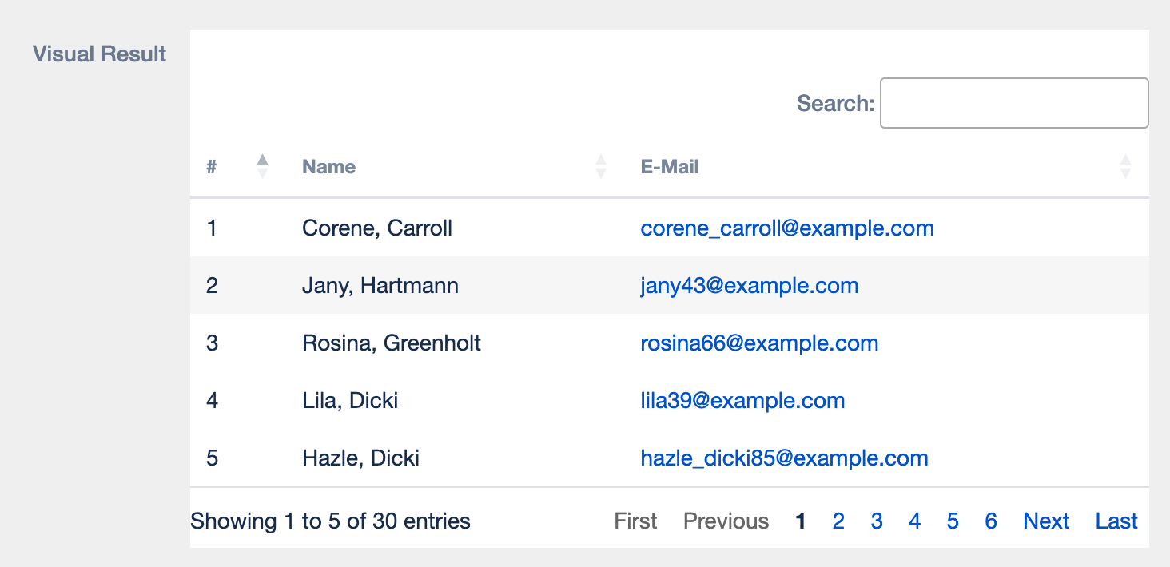The height and width of the screenshot is (567, 1170).
Task: Select the Jany, Hartmann table row
Action: tap(380, 286)
